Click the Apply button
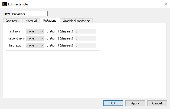Image resolution: width=170 pixels, height=109 pixels. [x=135, y=103]
